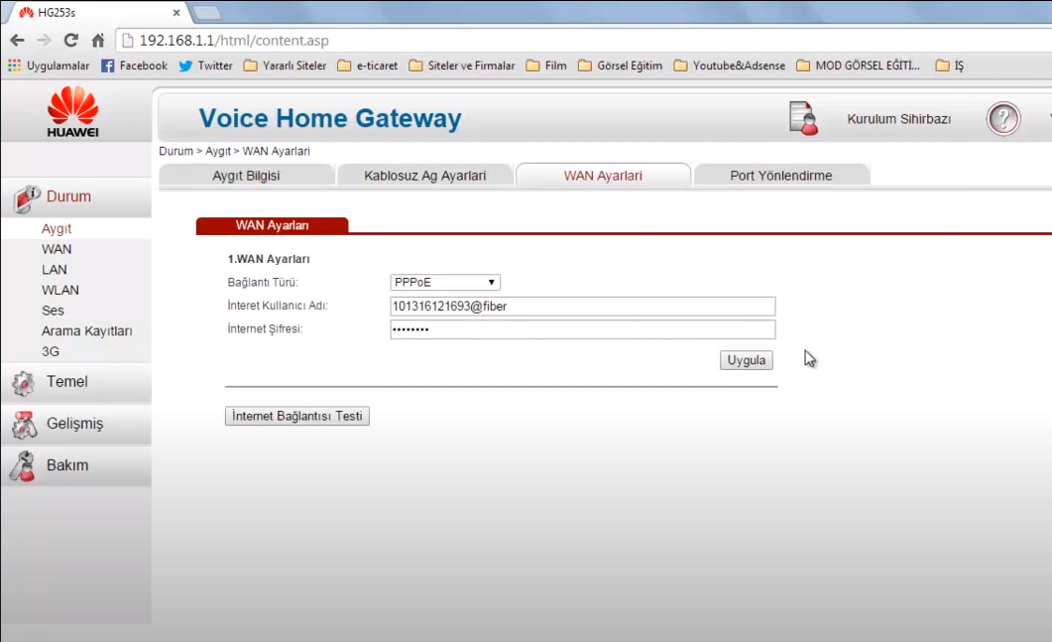Switch to the Port Yönlendirme tab
1052x642 pixels.
tap(781, 176)
